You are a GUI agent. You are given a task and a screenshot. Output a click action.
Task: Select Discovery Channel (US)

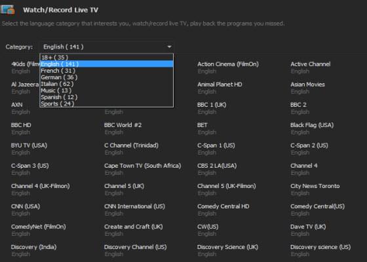click(x=135, y=248)
